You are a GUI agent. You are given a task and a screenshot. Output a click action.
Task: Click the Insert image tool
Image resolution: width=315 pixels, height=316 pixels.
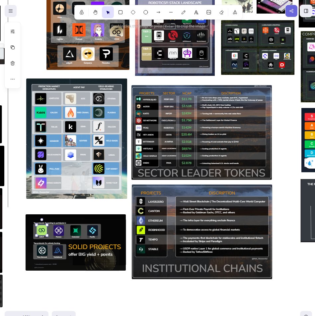[209, 12]
